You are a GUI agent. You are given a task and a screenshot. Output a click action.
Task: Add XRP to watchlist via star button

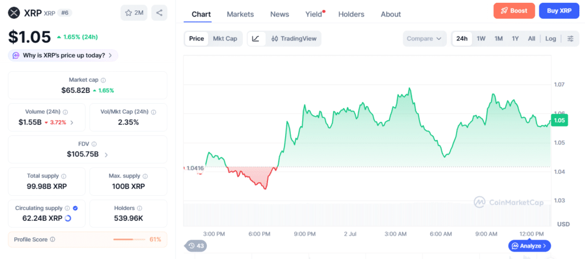click(134, 13)
